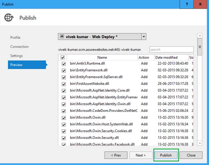Image resolution: width=209 pixels, height=165 pixels.
Task: Uncheck bin\EntityFramework.dll checkbox
Action: click(x=64, y=70)
